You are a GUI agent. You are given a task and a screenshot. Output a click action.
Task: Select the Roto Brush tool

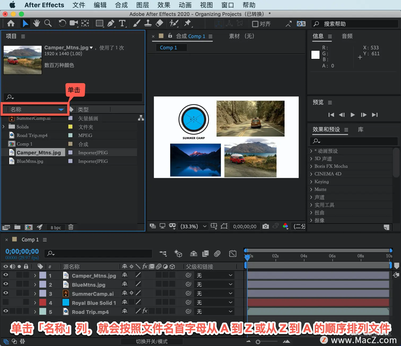pyautogui.click(x=174, y=24)
